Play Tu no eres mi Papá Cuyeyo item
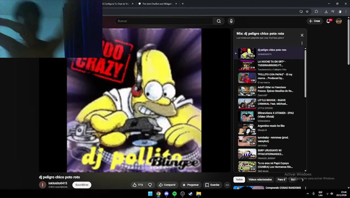Screen dimensions: 350x198 pos(269,167)
